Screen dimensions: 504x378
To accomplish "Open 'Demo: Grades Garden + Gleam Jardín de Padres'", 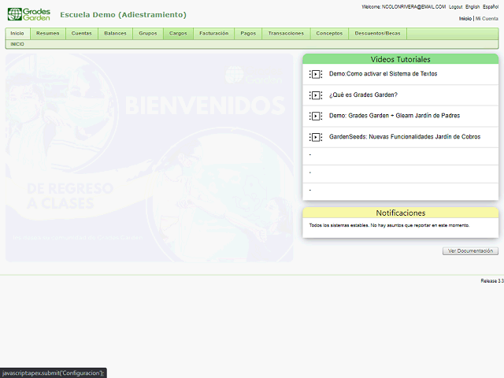I will 395,116.
